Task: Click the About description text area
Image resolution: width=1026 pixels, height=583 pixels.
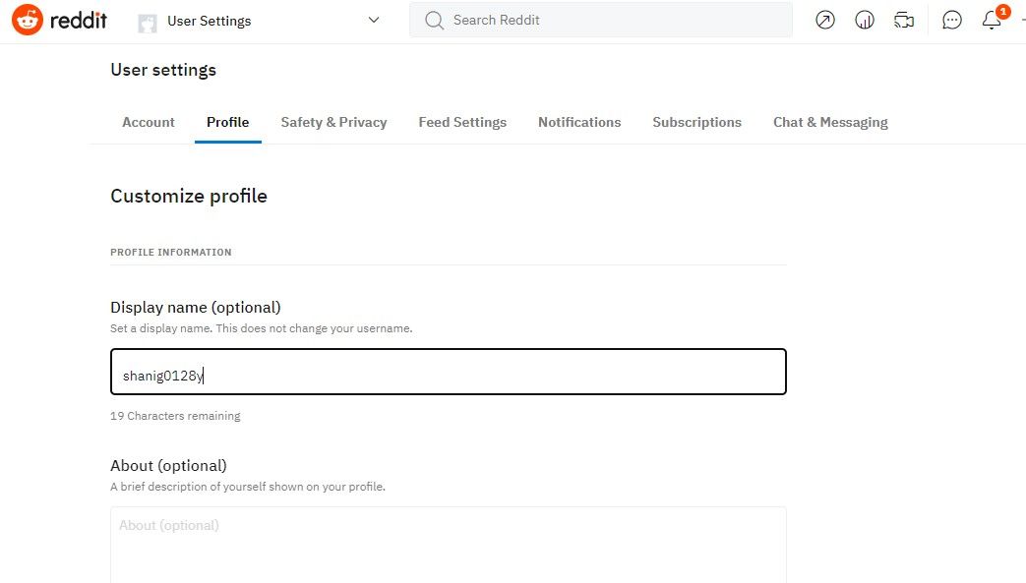Action: point(448,546)
